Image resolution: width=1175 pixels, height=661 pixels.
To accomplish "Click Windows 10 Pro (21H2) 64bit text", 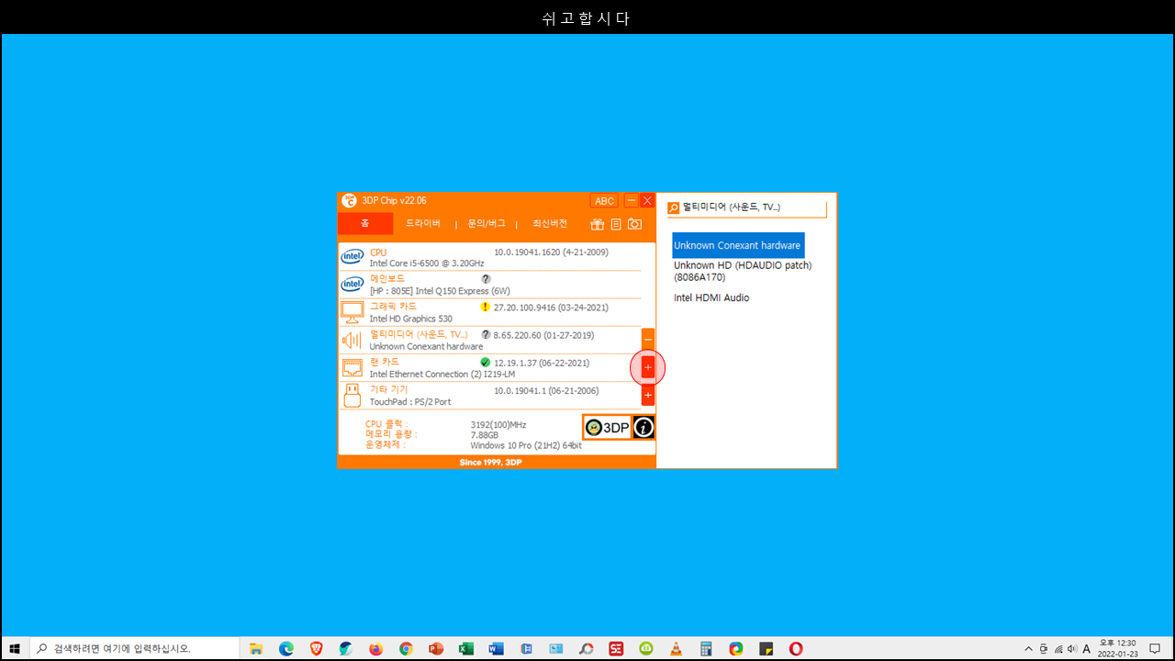I will point(526,445).
